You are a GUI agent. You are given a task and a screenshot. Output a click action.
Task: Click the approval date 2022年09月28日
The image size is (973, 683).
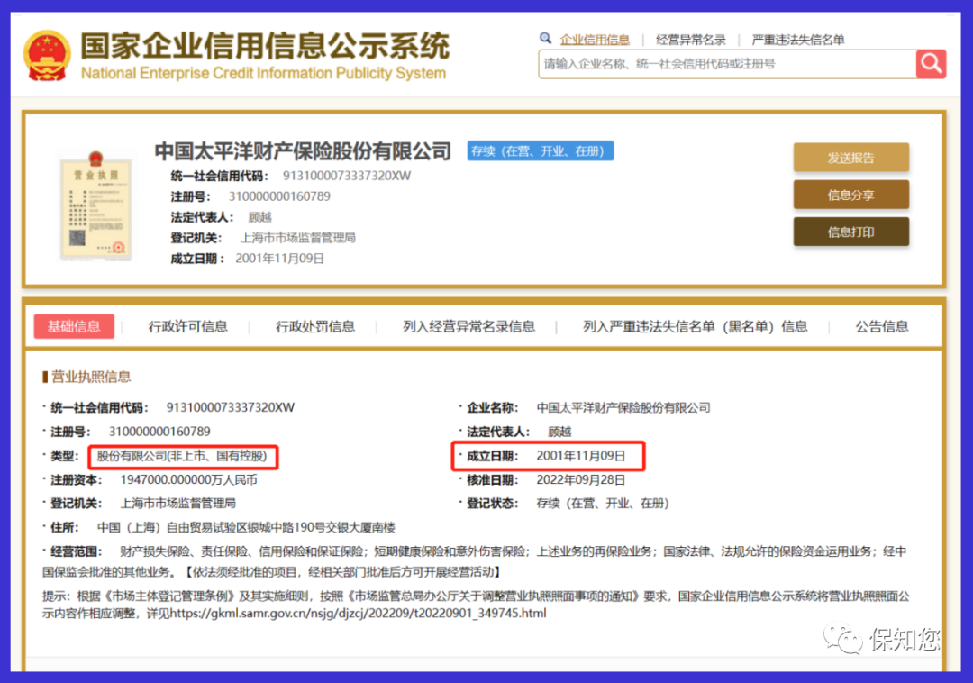pos(581,479)
